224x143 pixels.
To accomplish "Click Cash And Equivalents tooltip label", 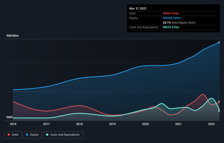I will tap(144, 27).
